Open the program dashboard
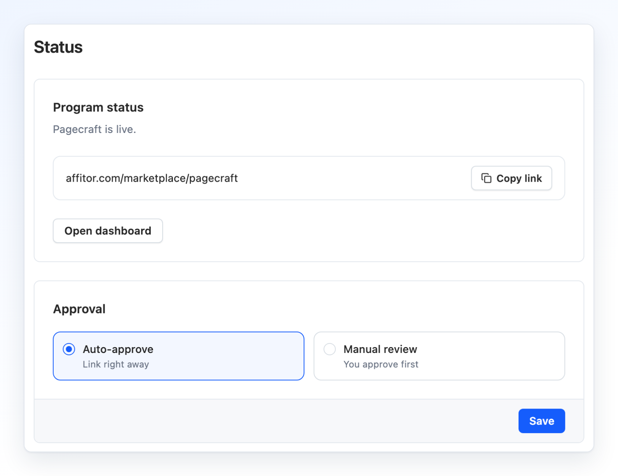The image size is (618, 476). (108, 231)
